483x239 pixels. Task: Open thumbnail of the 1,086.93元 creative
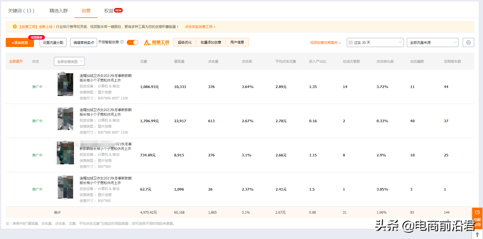[65, 85]
